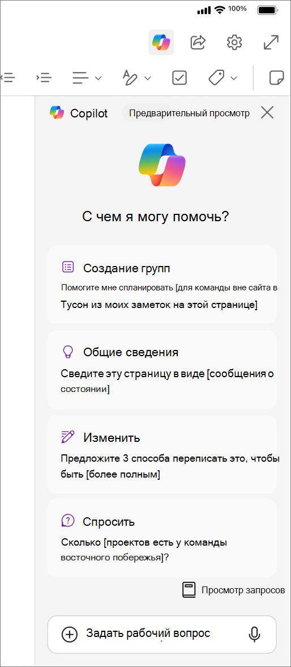Decrease indent of the list

click(8, 77)
